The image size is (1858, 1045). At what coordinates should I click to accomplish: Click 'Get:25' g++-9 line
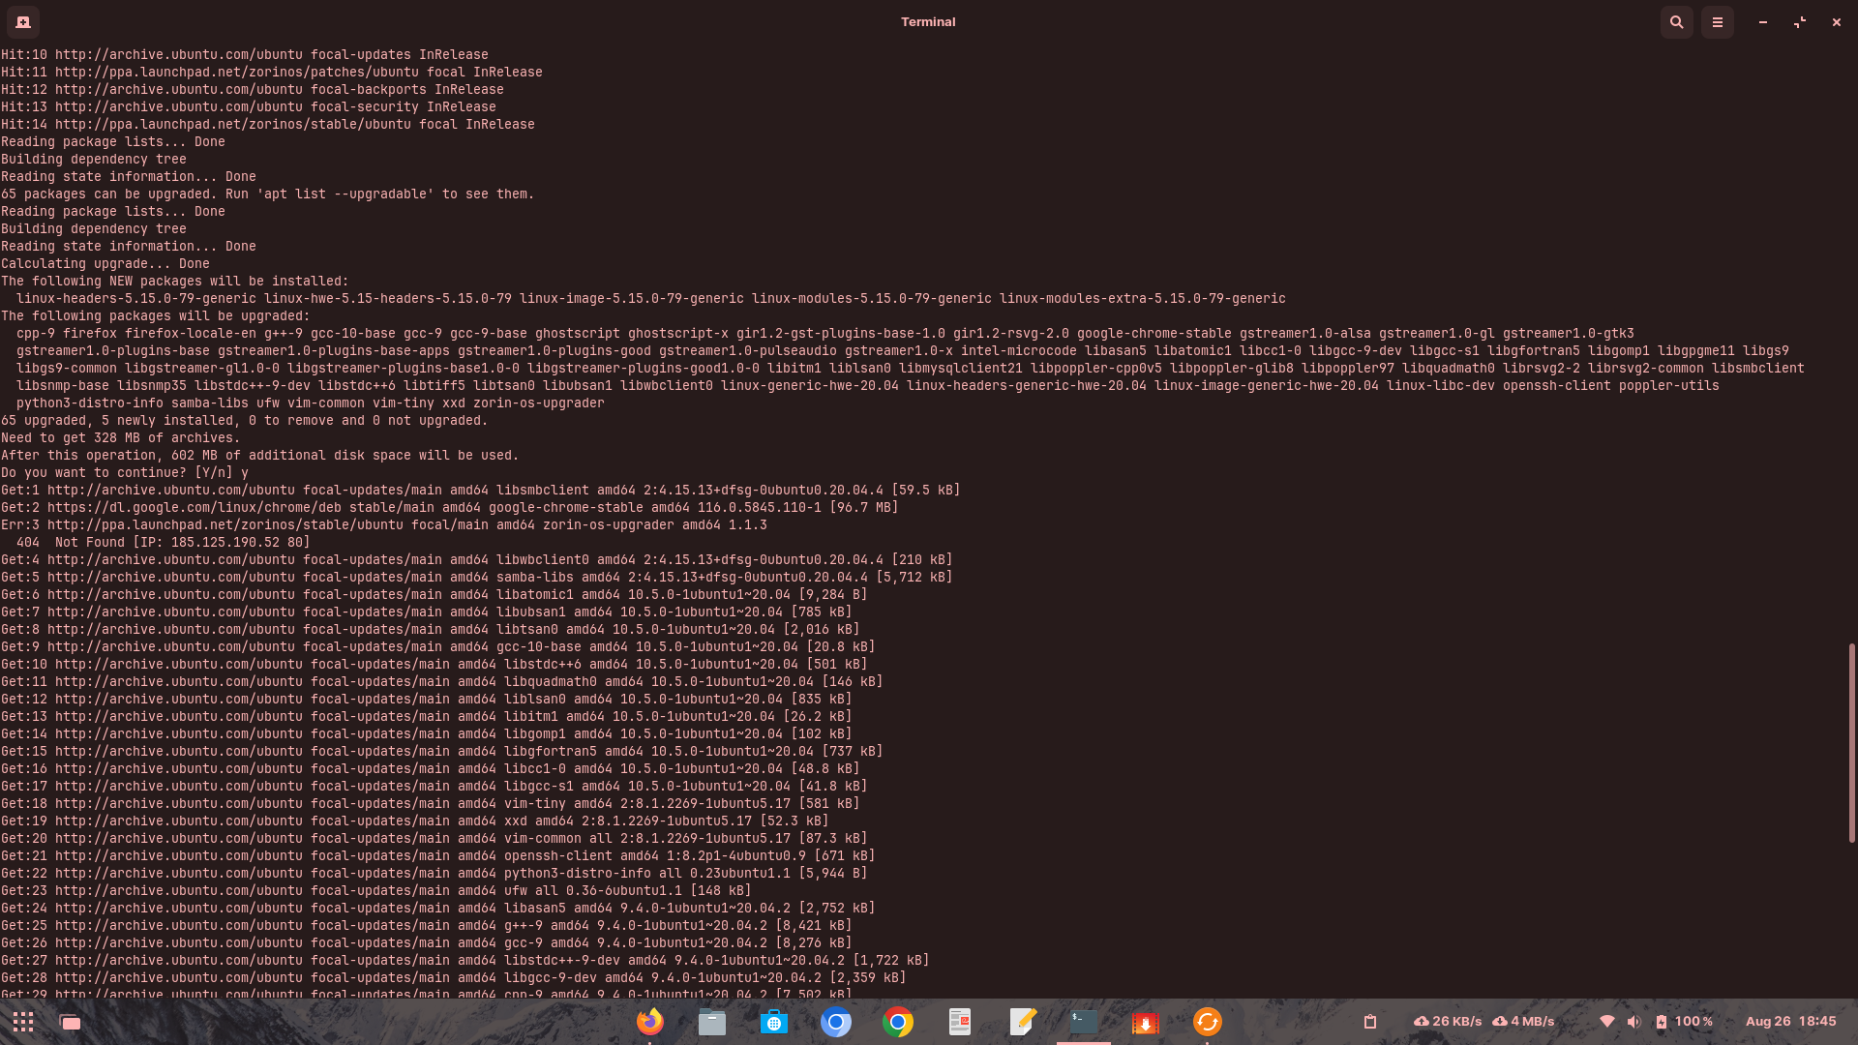click(427, 926)
